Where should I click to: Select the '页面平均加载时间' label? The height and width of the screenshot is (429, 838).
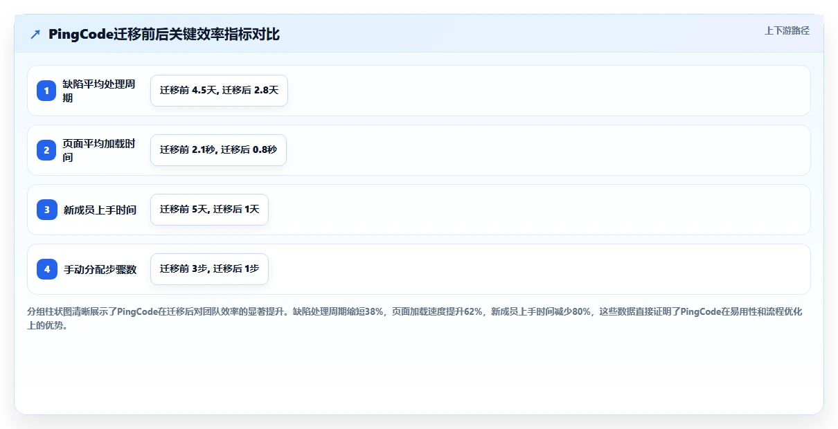[x=99, y=150]
